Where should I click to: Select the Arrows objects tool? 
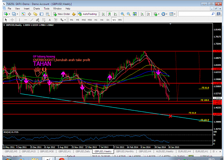62,20
